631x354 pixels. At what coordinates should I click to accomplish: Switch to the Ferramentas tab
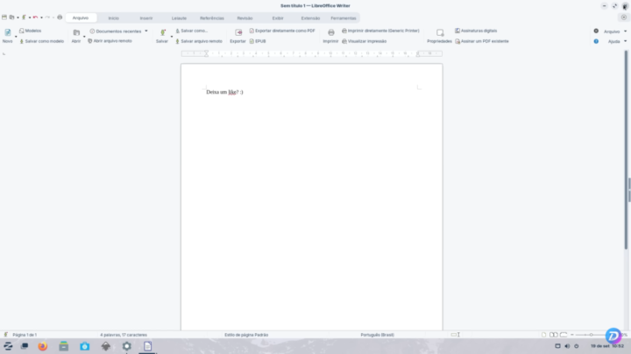pos(344,18)
